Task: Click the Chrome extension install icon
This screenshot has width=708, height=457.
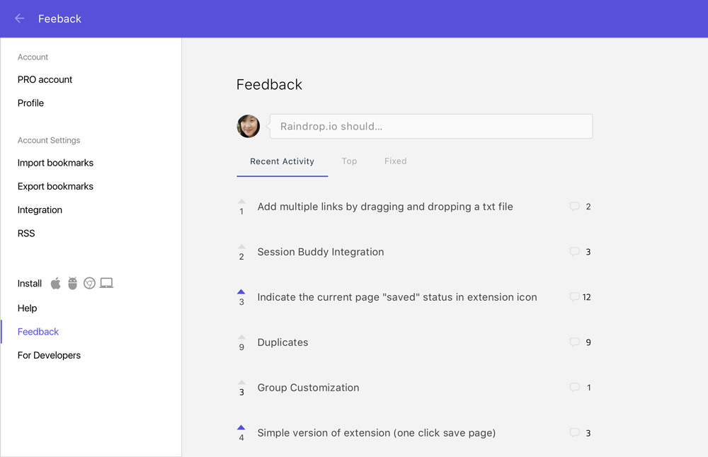Action: [89, 284]
